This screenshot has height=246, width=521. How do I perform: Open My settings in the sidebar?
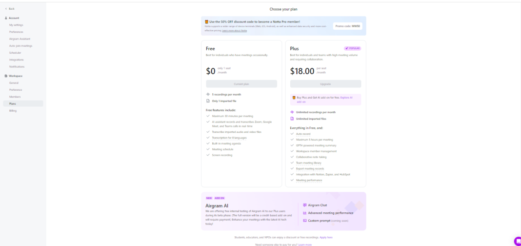pos(16,25)
